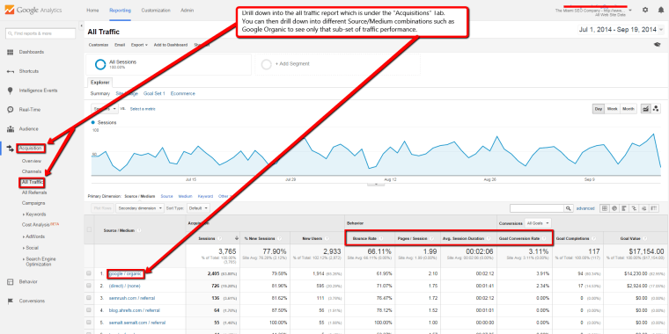Check the (direct) / (none) row checkbox
This screenshot has height=334, width=669.
point(89,286)
